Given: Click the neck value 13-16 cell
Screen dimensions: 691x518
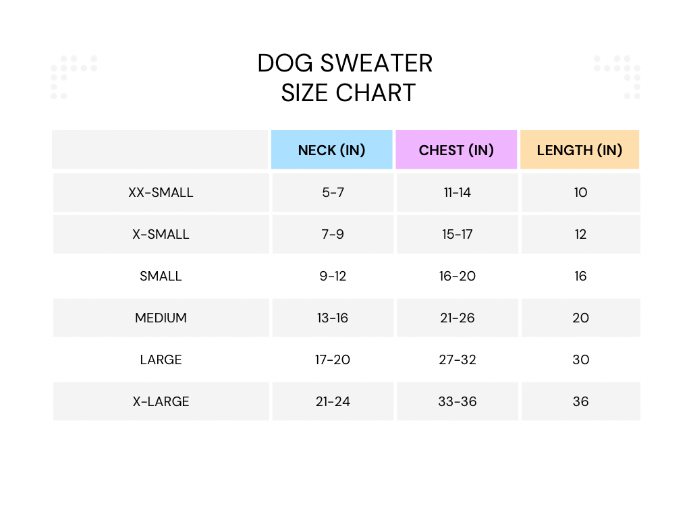Looking at the screenshot, I should (x=333, y=318).
